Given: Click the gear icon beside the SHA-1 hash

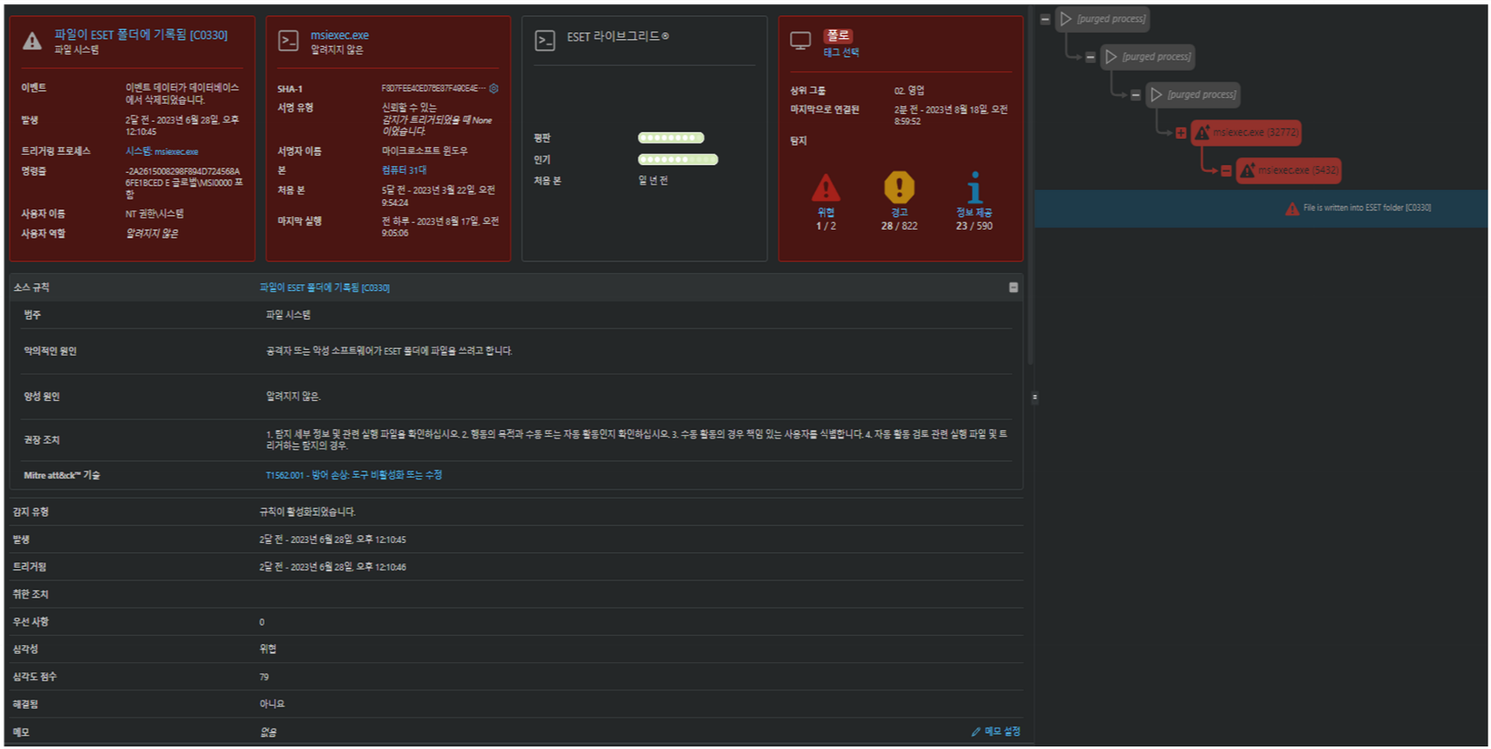Looking at the screenshot, I should pos(494,89).
